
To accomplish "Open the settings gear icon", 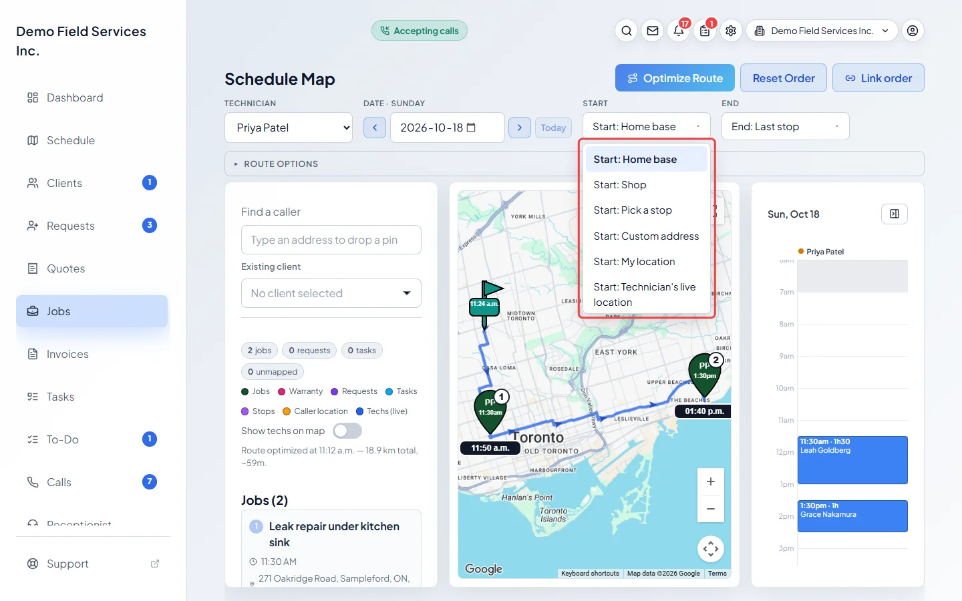I will [731, 31].
